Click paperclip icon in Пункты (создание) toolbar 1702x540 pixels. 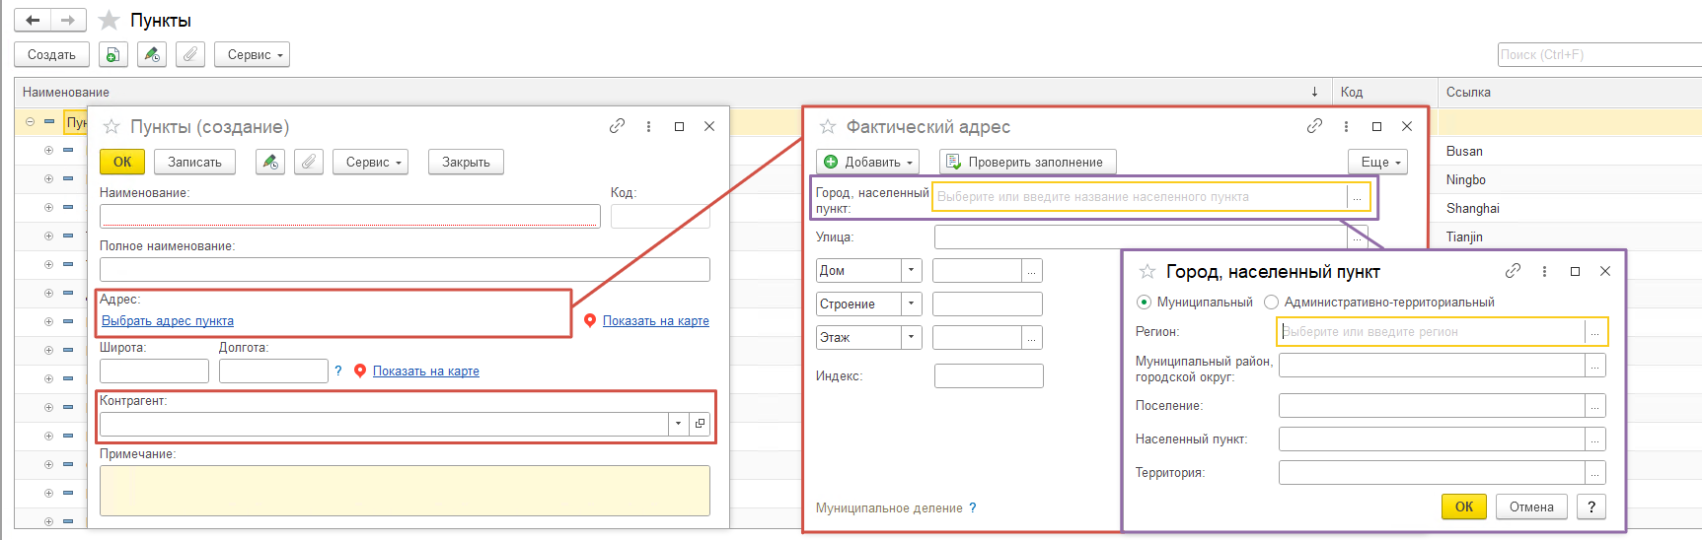309,162
